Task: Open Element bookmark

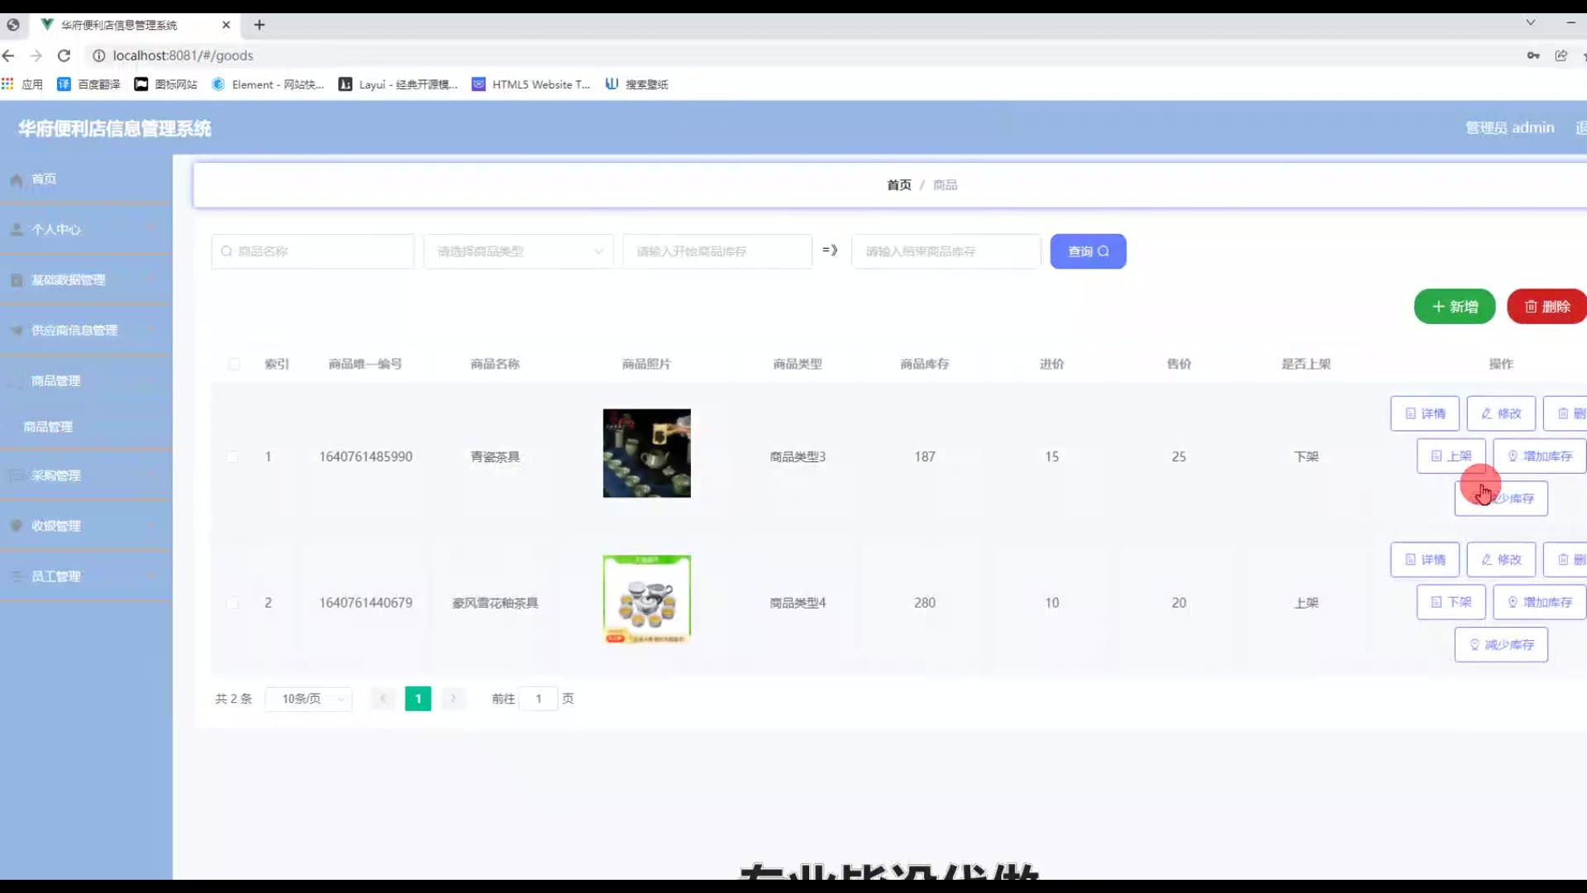Action: 268,84
